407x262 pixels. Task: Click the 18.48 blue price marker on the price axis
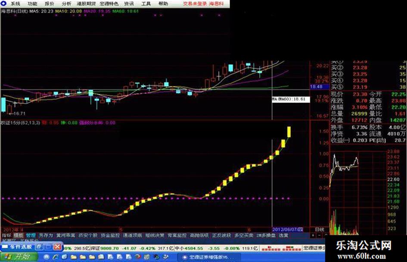pyautogui.click(x=319, y=86)
